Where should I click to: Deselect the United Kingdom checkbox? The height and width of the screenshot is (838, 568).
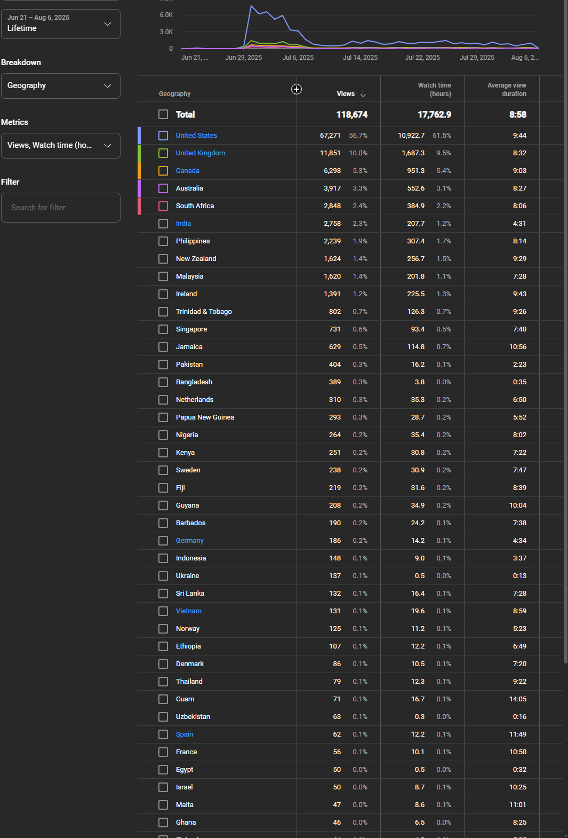(x=163, y=153)
